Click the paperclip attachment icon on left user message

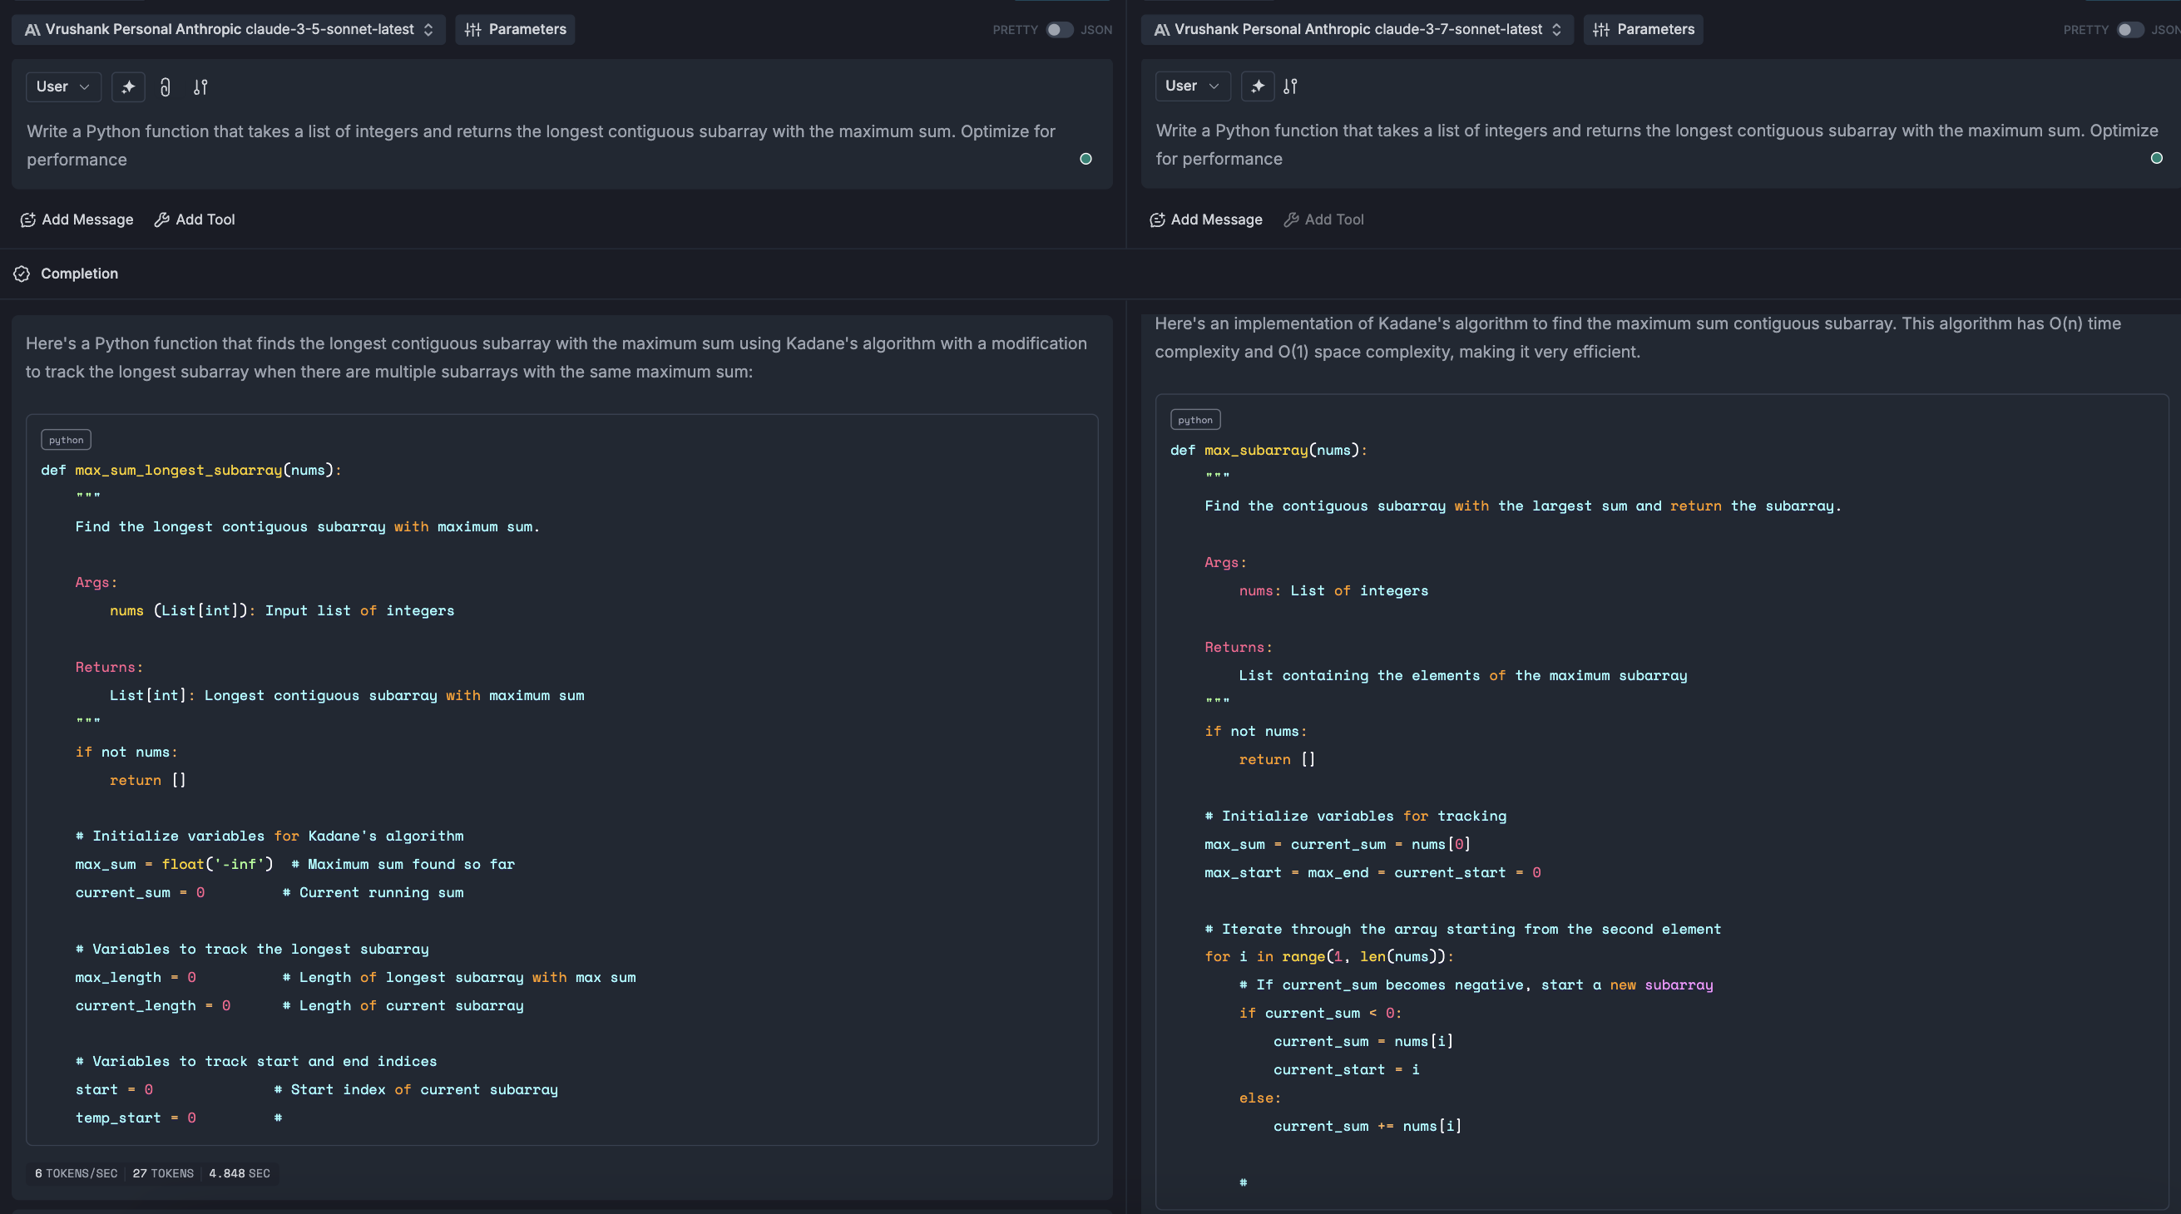pyautogui.click(x=165, y=86)
